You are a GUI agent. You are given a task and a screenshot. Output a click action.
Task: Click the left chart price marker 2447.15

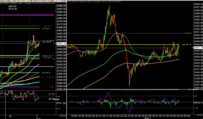61,44
